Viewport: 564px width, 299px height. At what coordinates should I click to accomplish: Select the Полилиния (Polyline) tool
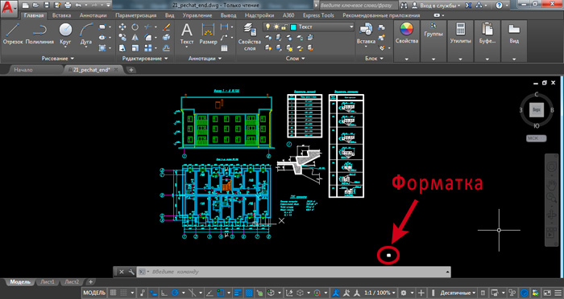(x=39, y=34)
